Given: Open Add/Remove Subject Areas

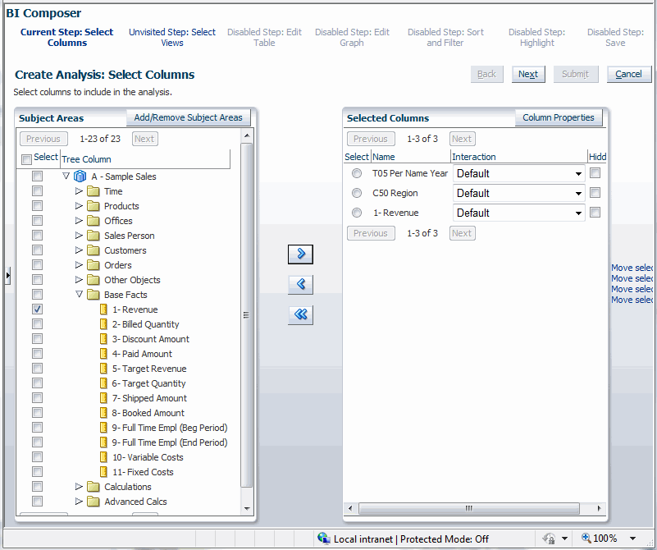Looking at the screenshot, I should point(188,117).
